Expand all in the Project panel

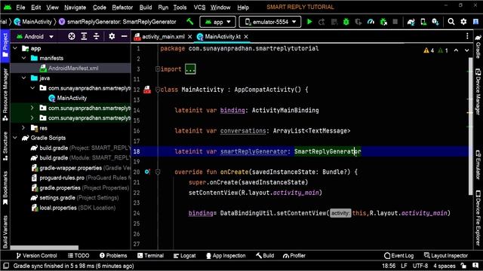tap(84, 37)
